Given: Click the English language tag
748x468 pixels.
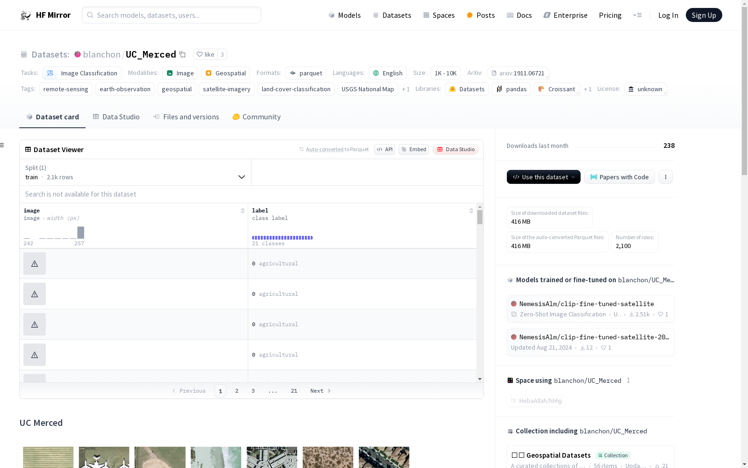Looking at the screenshot, I should click(388, 73).
